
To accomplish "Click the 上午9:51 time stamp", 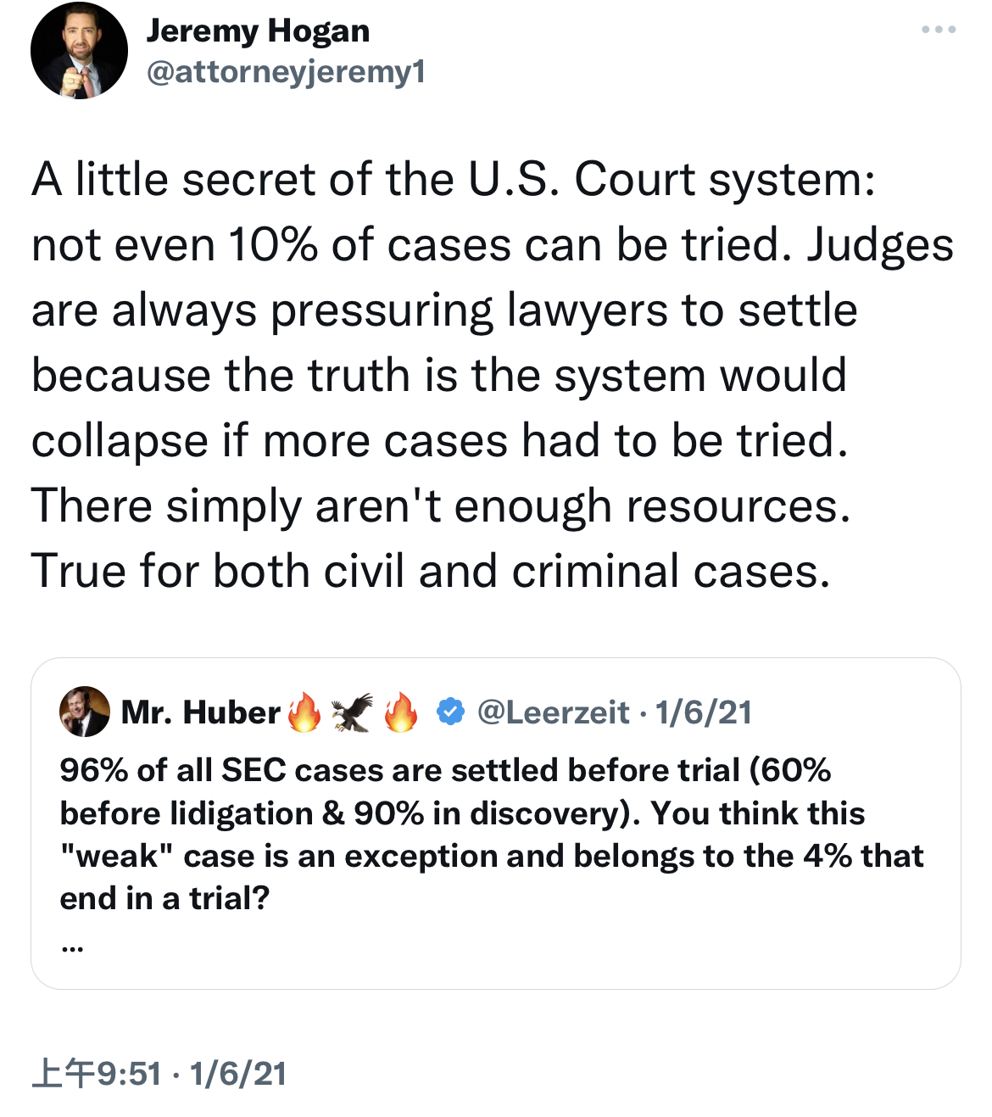I will coord(96,1074).
